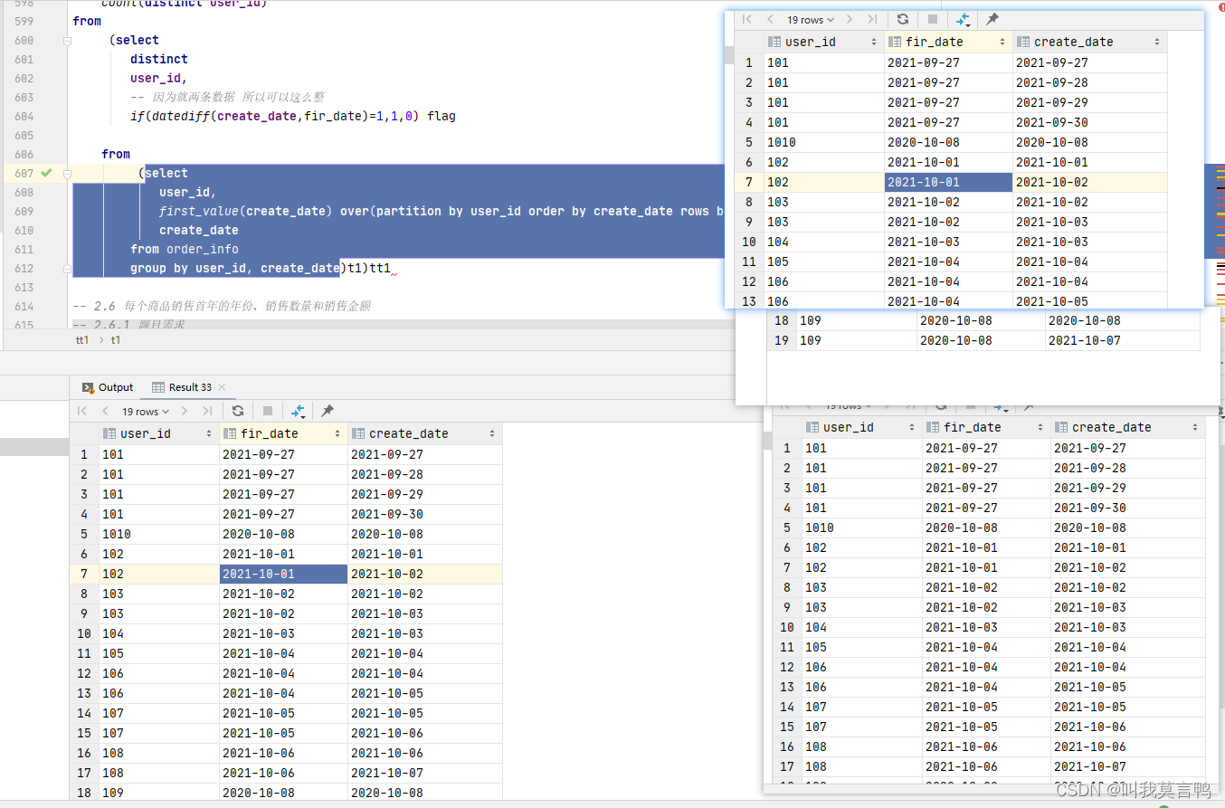The image size is (1225, 808).
Task: Click 2021-09-30 create_date cell in Result 33
Action: pyautogui.click(x=424, y=514)
